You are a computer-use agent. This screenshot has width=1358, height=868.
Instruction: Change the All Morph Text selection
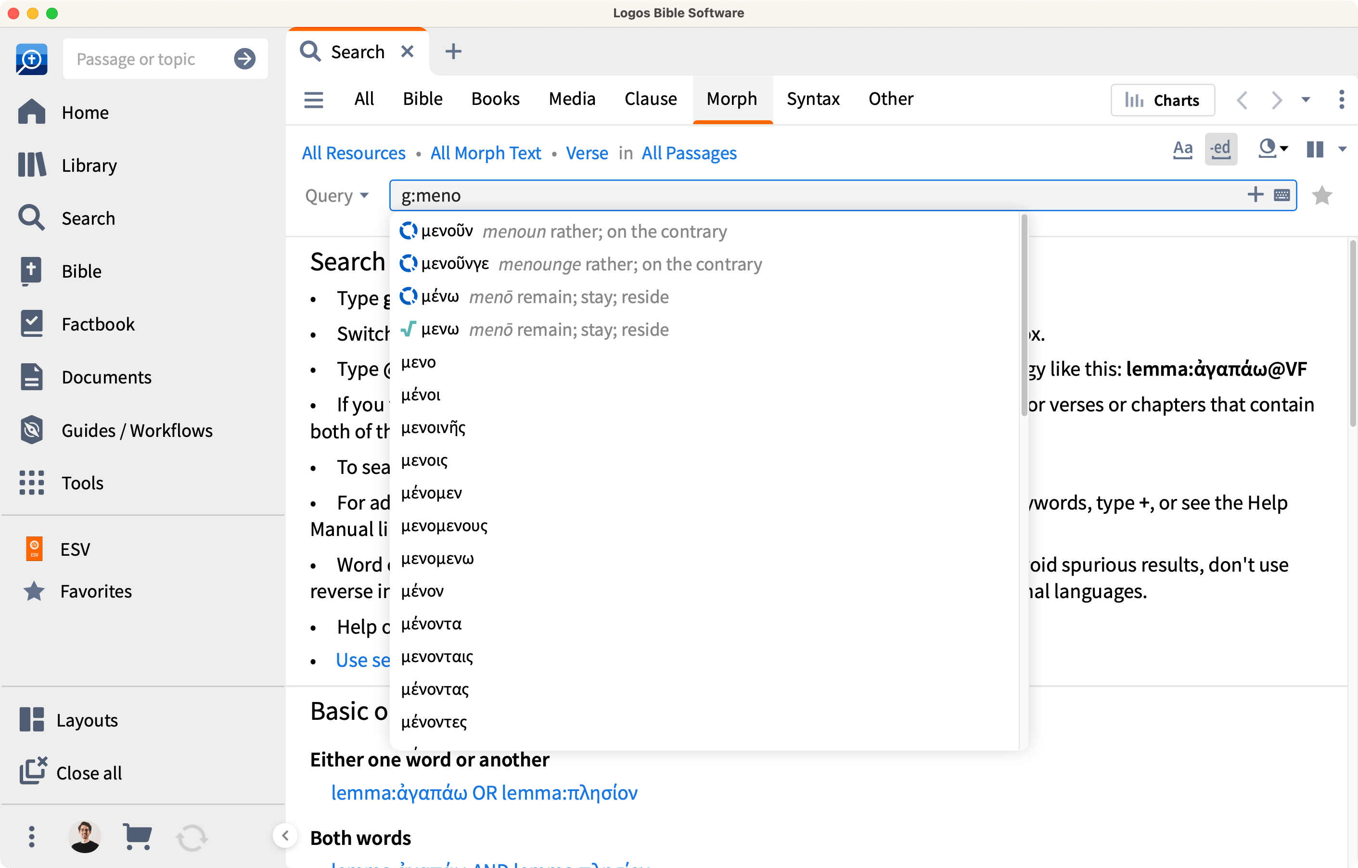486,153
